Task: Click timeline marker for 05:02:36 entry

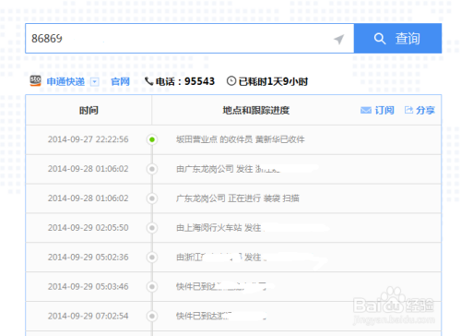Action: (152, 258)
